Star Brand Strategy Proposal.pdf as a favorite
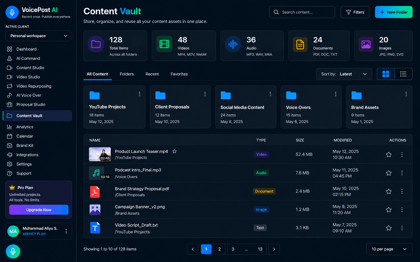This screenshot has width=420, height=262. [x=389, y=191]
